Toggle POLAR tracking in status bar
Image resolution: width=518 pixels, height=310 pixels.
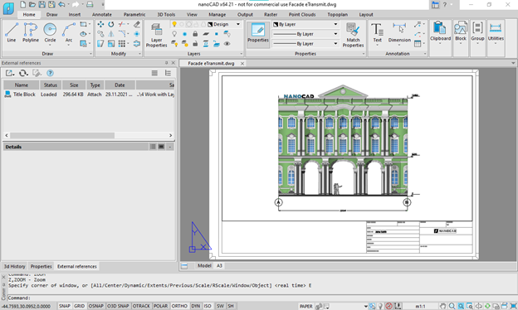tap(160, 306)
